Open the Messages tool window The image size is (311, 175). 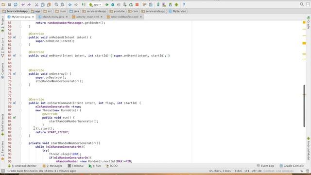tap(52, 166)
